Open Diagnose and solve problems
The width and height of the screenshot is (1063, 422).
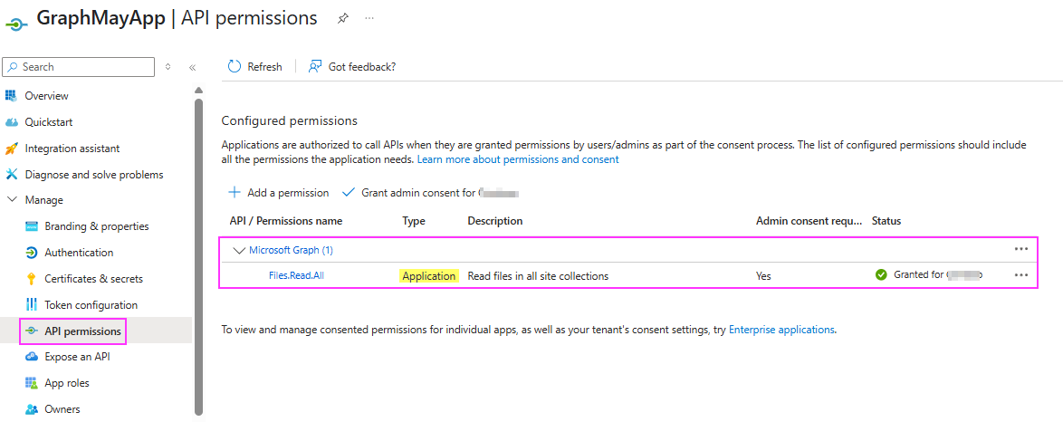(x=94, y=175)
